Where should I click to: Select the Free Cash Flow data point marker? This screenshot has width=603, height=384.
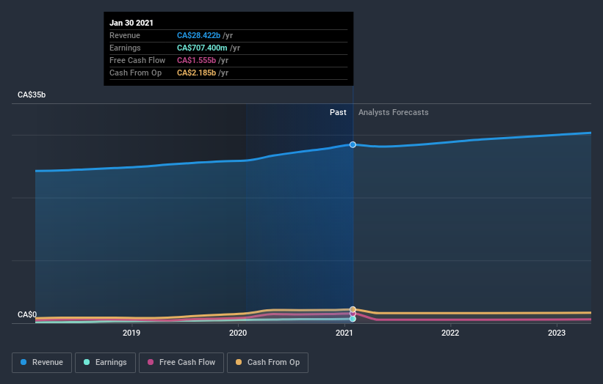[x=353, y=314]
